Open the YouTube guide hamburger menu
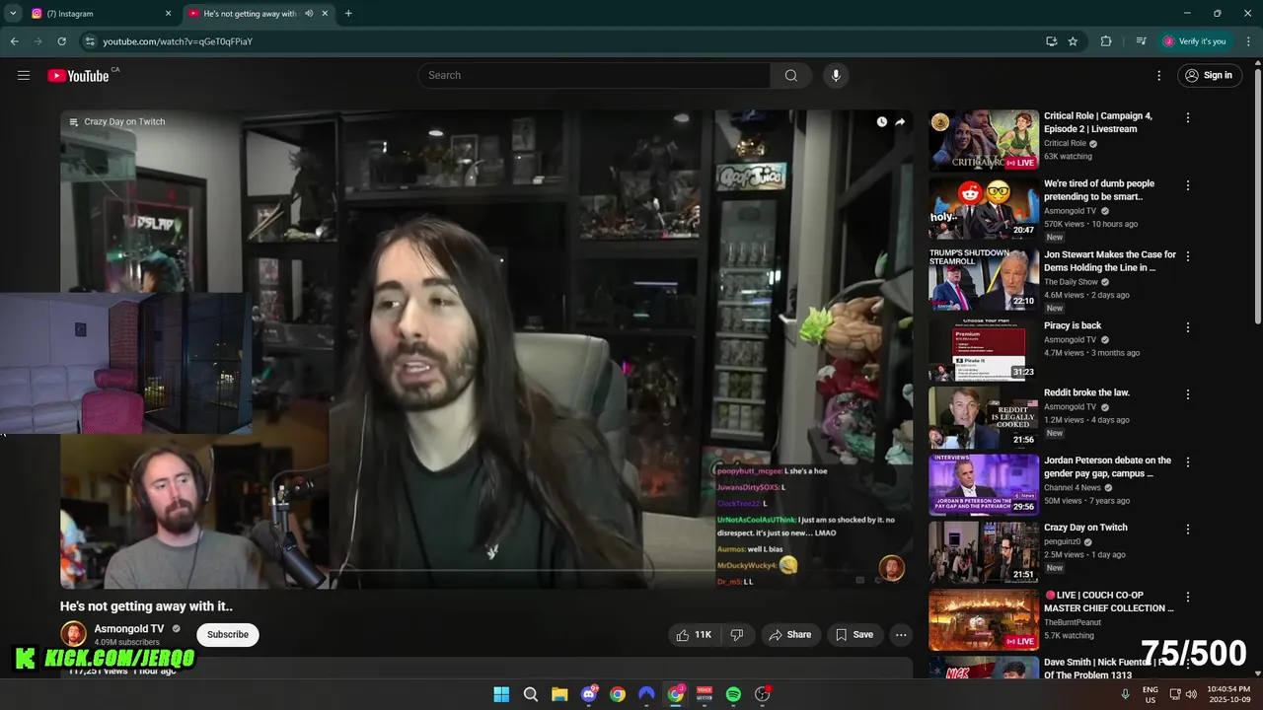Viewport: 1263px width, 710px height. pyautogui.click(x=24, y=75)
